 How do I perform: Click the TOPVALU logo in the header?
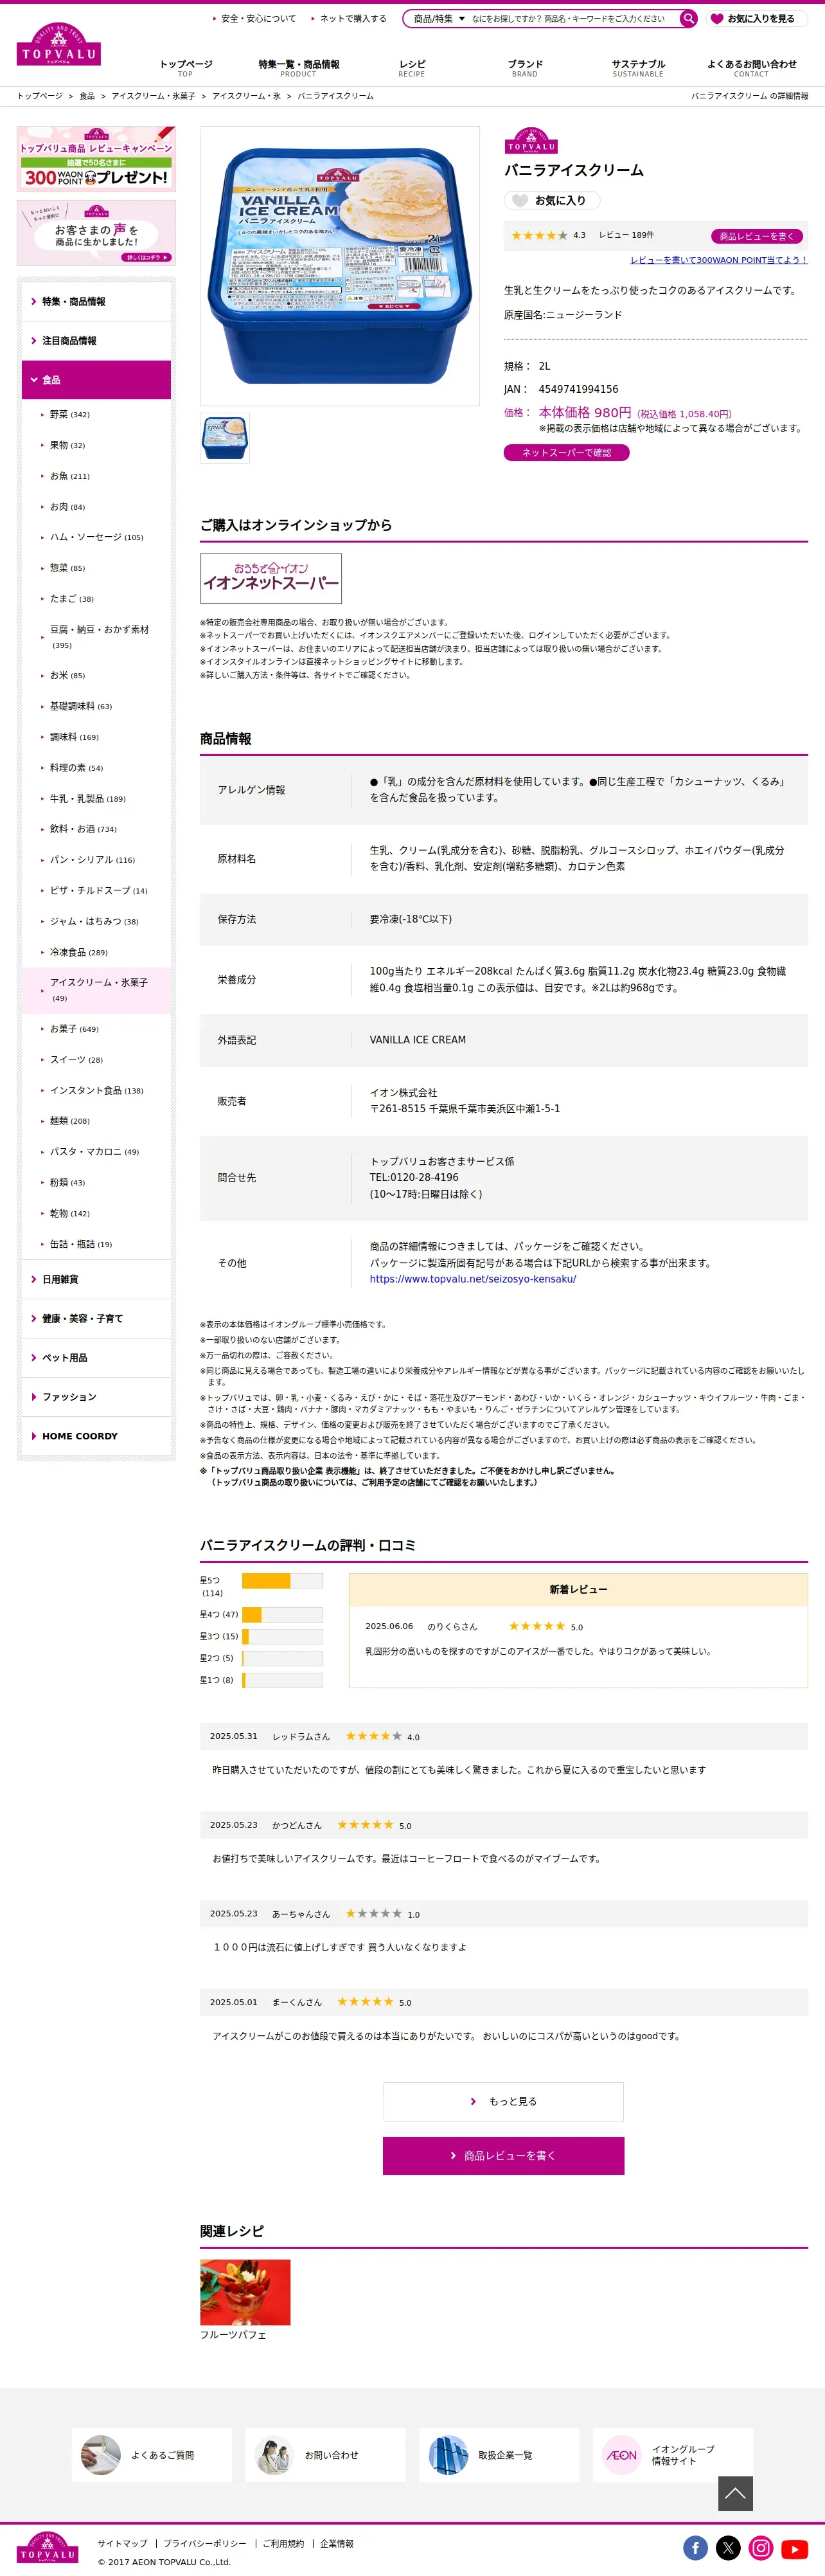pyautogui.click(x=58, y=45)
